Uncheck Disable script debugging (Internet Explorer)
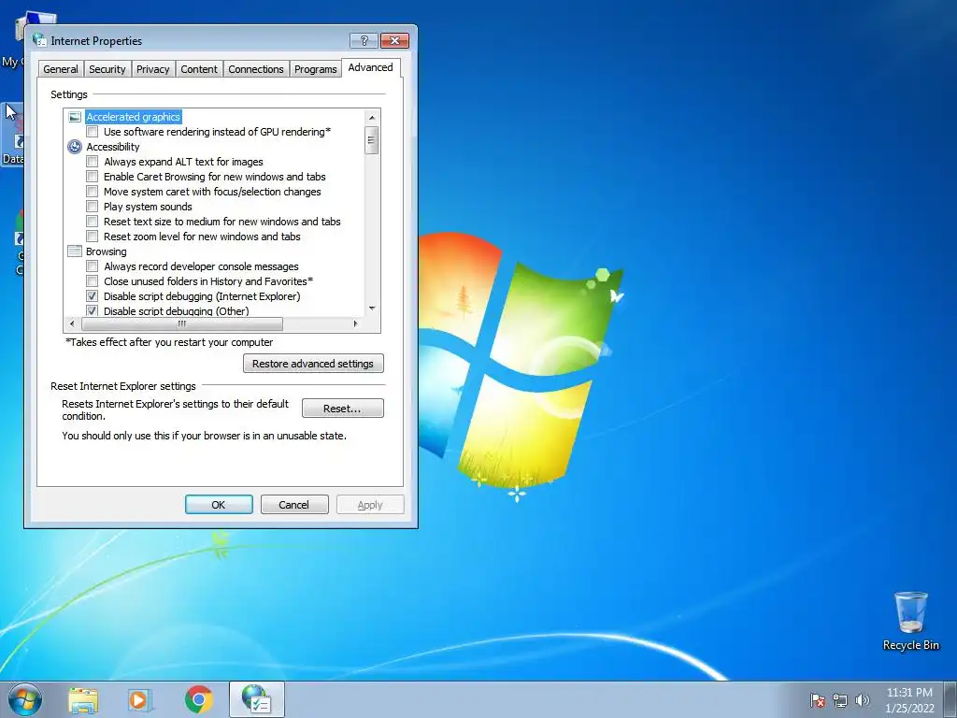 [93, 296]
